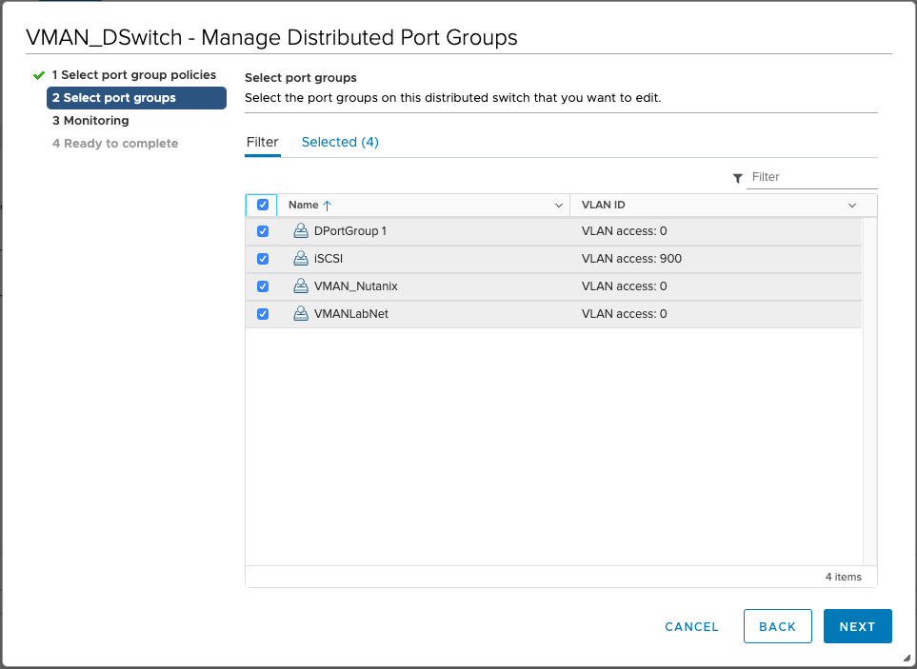
Task: Click the VMANLabNet port group icon
Action: 301,314
